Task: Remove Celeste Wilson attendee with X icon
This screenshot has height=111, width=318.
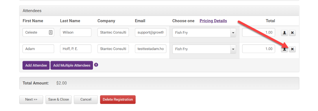Action: coord(292,33)
